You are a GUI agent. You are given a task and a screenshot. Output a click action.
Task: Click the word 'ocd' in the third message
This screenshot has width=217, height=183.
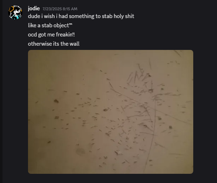pyautogui.click(x=32, y=35)
